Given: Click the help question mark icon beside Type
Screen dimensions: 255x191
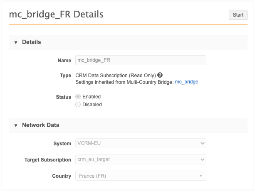Looking at the screenshot, I should 160,76.
